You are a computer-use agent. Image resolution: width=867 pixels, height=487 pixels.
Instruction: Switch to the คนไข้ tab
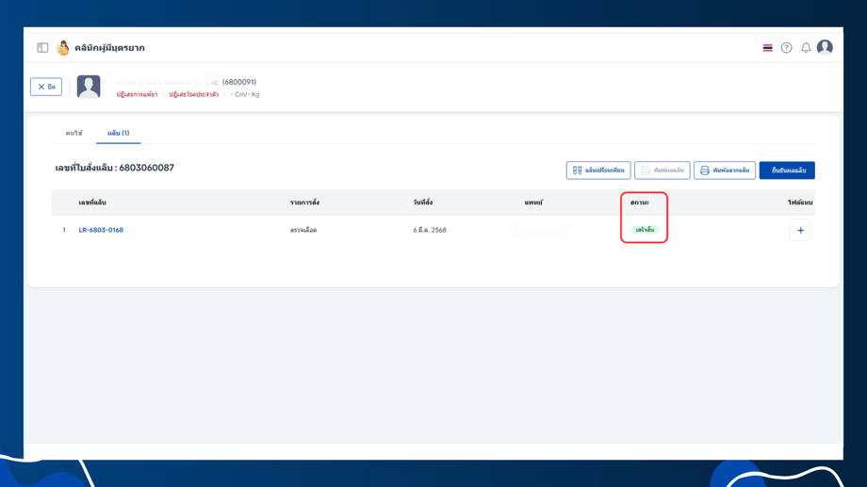click(x=74, y=133)
